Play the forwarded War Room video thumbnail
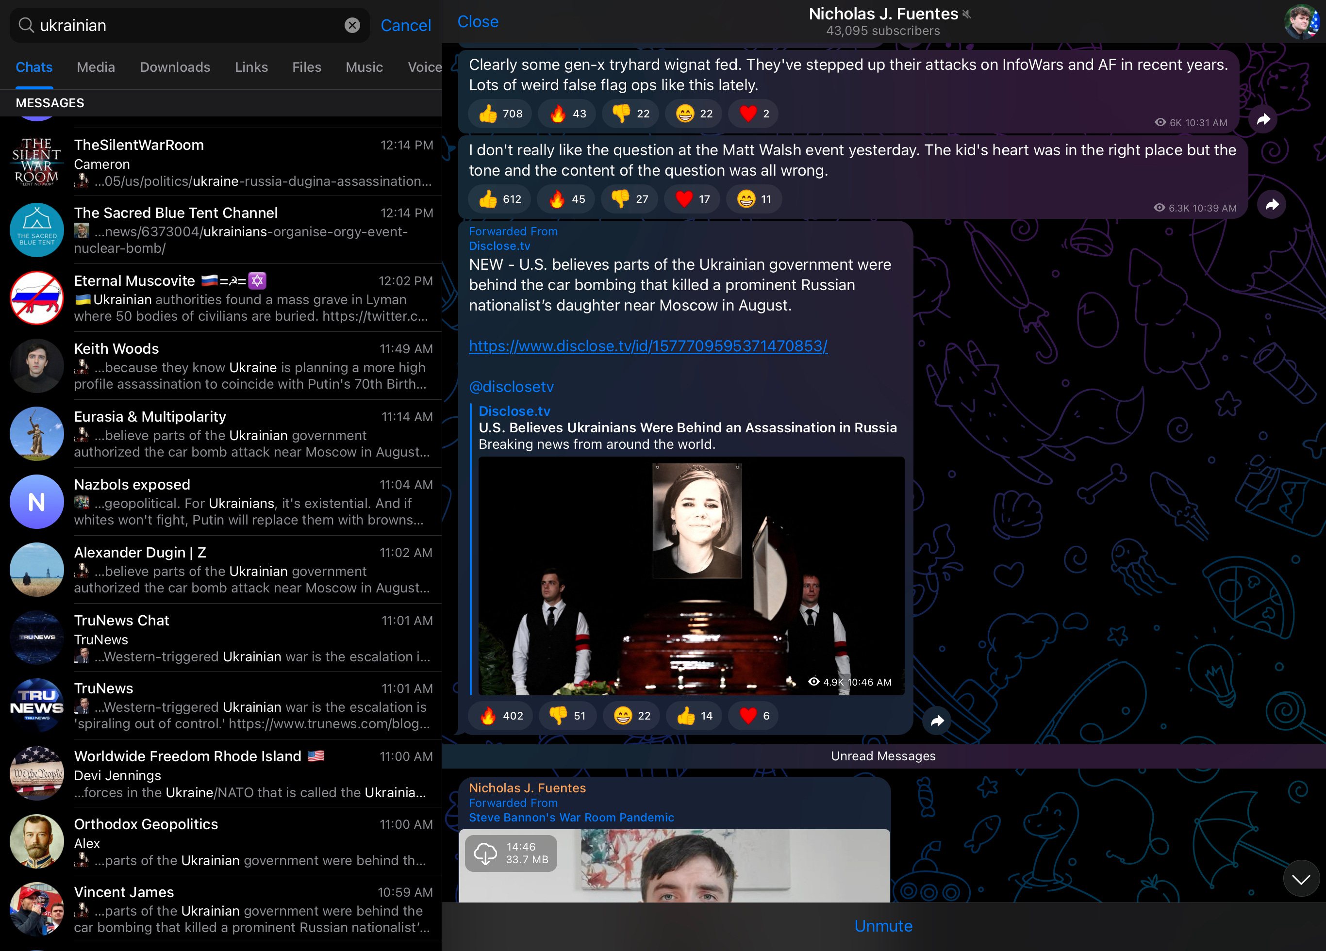This screenshot has width=1326, height=951. click(x=674, y=866)
